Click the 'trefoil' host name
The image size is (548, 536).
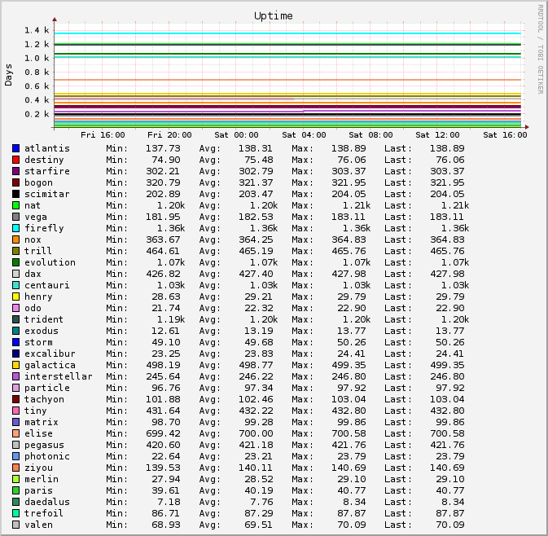[44, 513]
